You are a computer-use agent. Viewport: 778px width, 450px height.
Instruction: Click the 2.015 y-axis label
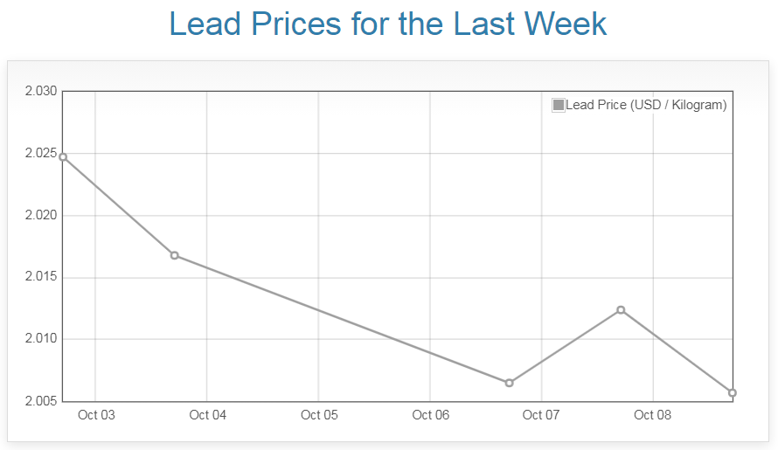coord(40,278)
